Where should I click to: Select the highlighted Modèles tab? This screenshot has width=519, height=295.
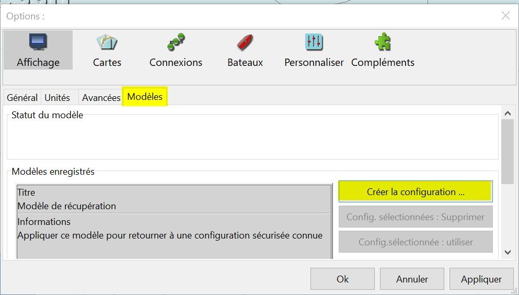click(145, 96)
